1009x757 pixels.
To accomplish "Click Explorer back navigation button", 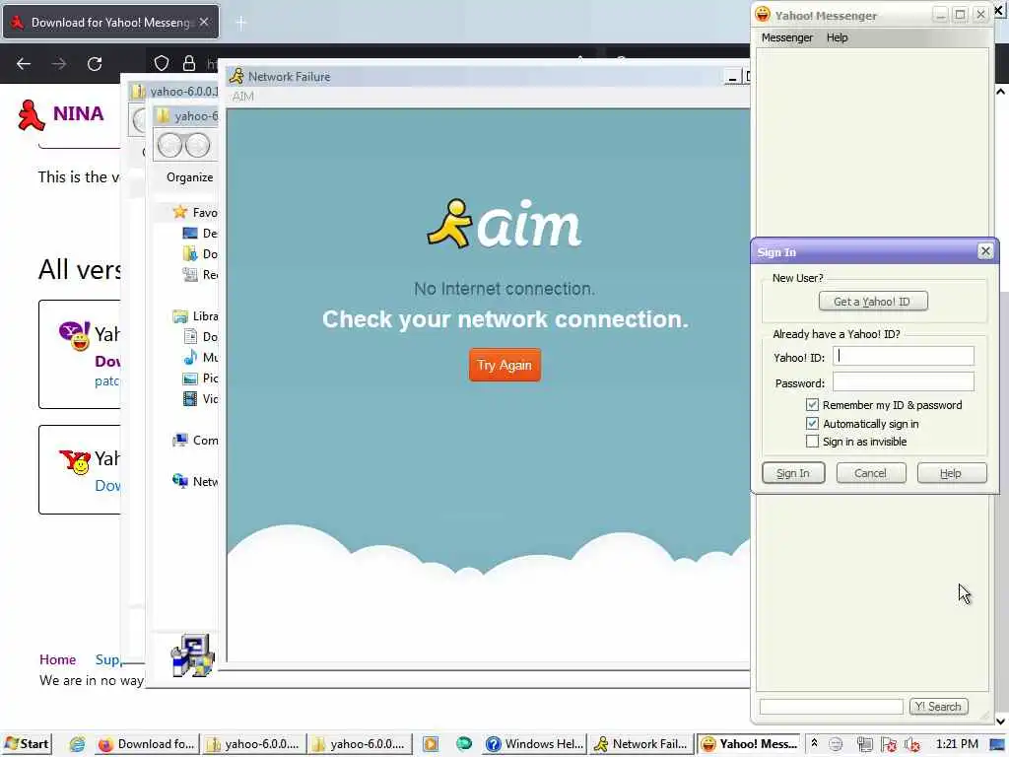I will [x=169, y=146].
